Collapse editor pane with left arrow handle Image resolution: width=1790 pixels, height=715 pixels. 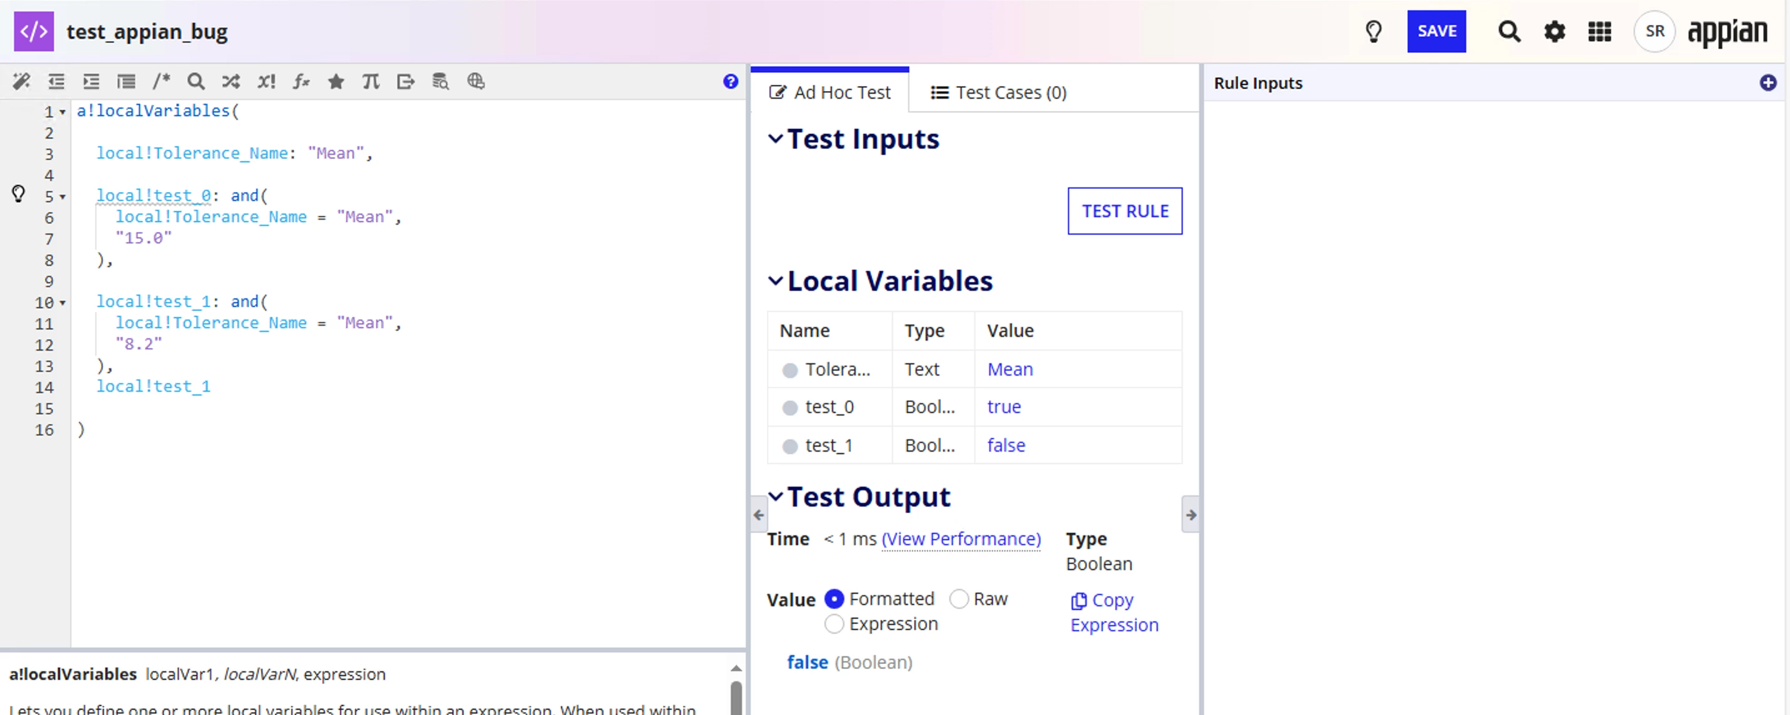758,515
